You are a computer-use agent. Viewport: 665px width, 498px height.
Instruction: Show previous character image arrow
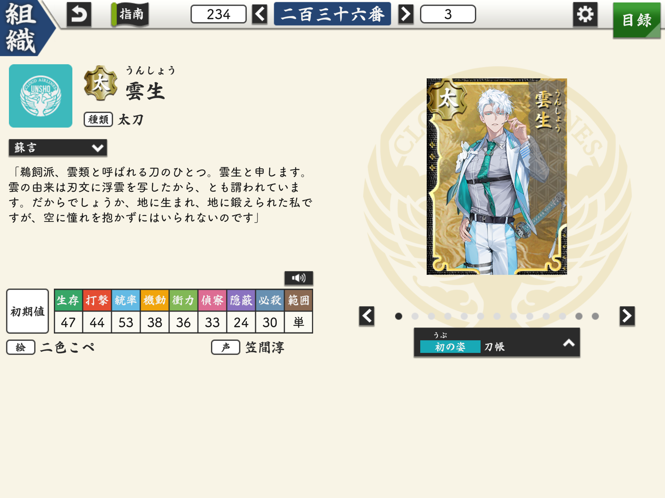pos(367,316)
